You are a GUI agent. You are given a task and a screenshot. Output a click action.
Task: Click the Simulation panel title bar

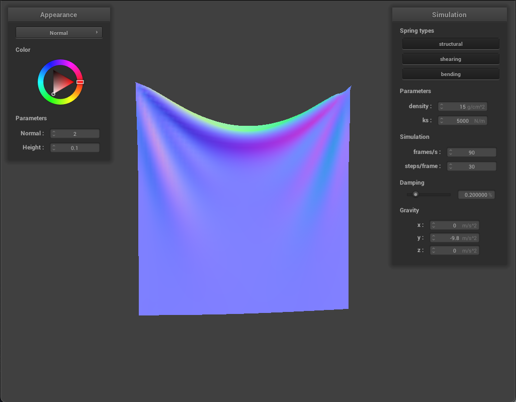click(449, 15)
